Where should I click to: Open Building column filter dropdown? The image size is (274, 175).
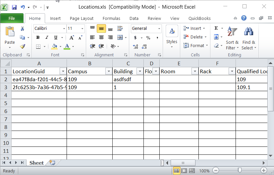click(x=140, y=71)
